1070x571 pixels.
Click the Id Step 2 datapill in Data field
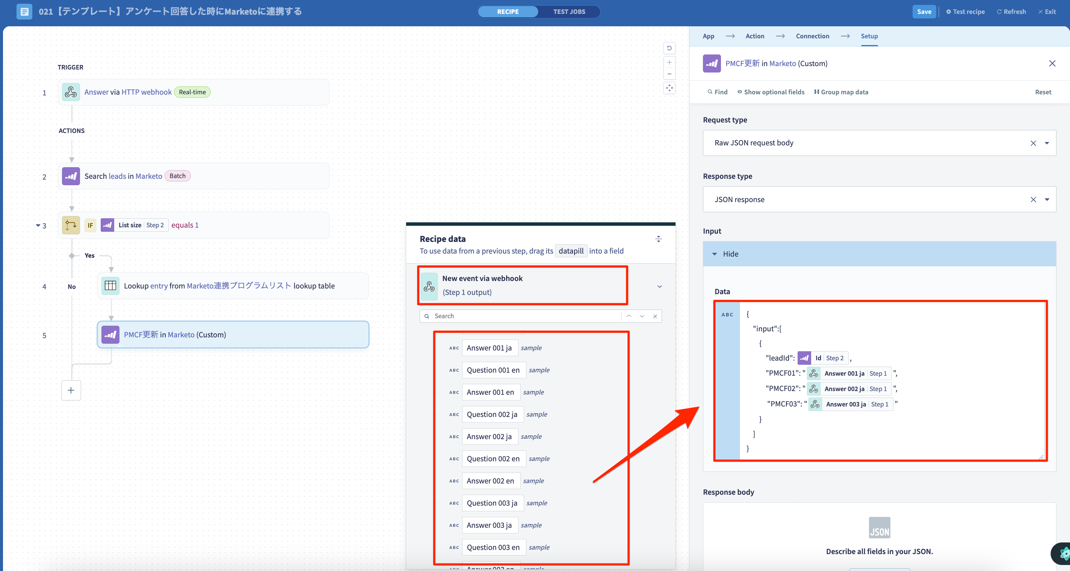(822, 358)
